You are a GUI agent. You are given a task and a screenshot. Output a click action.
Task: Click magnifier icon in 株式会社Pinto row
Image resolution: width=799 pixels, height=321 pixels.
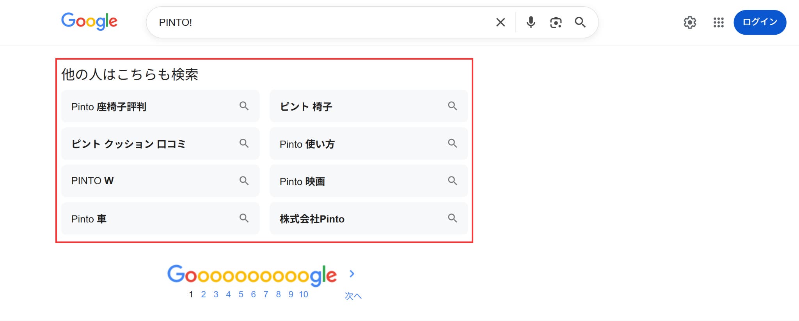pyautogui.click(x=452, y=218)
